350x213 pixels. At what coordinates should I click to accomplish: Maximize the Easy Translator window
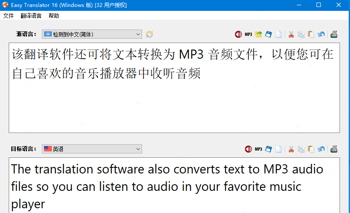tap(319, 5)
